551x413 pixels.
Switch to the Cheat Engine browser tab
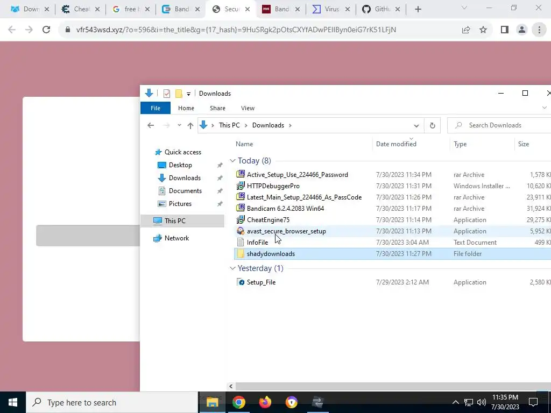tap(81, 9)
